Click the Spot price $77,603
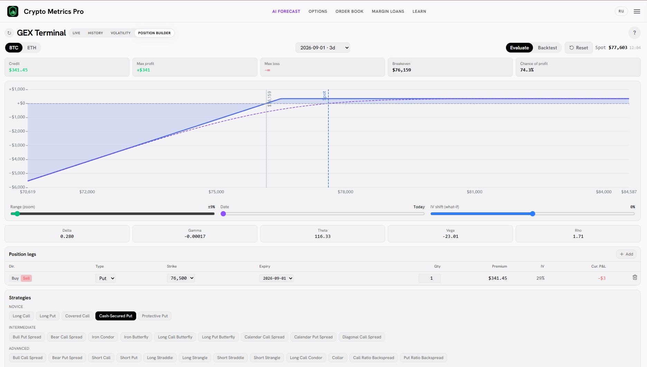Image resolution: width=647 pixels, height=367 pixels. click(x=618, y=48)
